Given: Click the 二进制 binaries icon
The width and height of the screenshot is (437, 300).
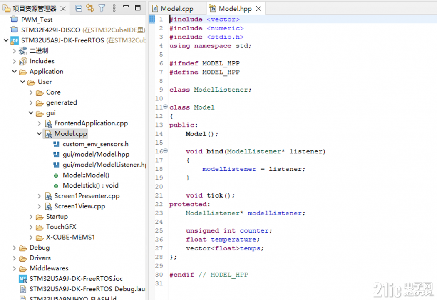Looking at the screenshot, I should click(23, 51).
